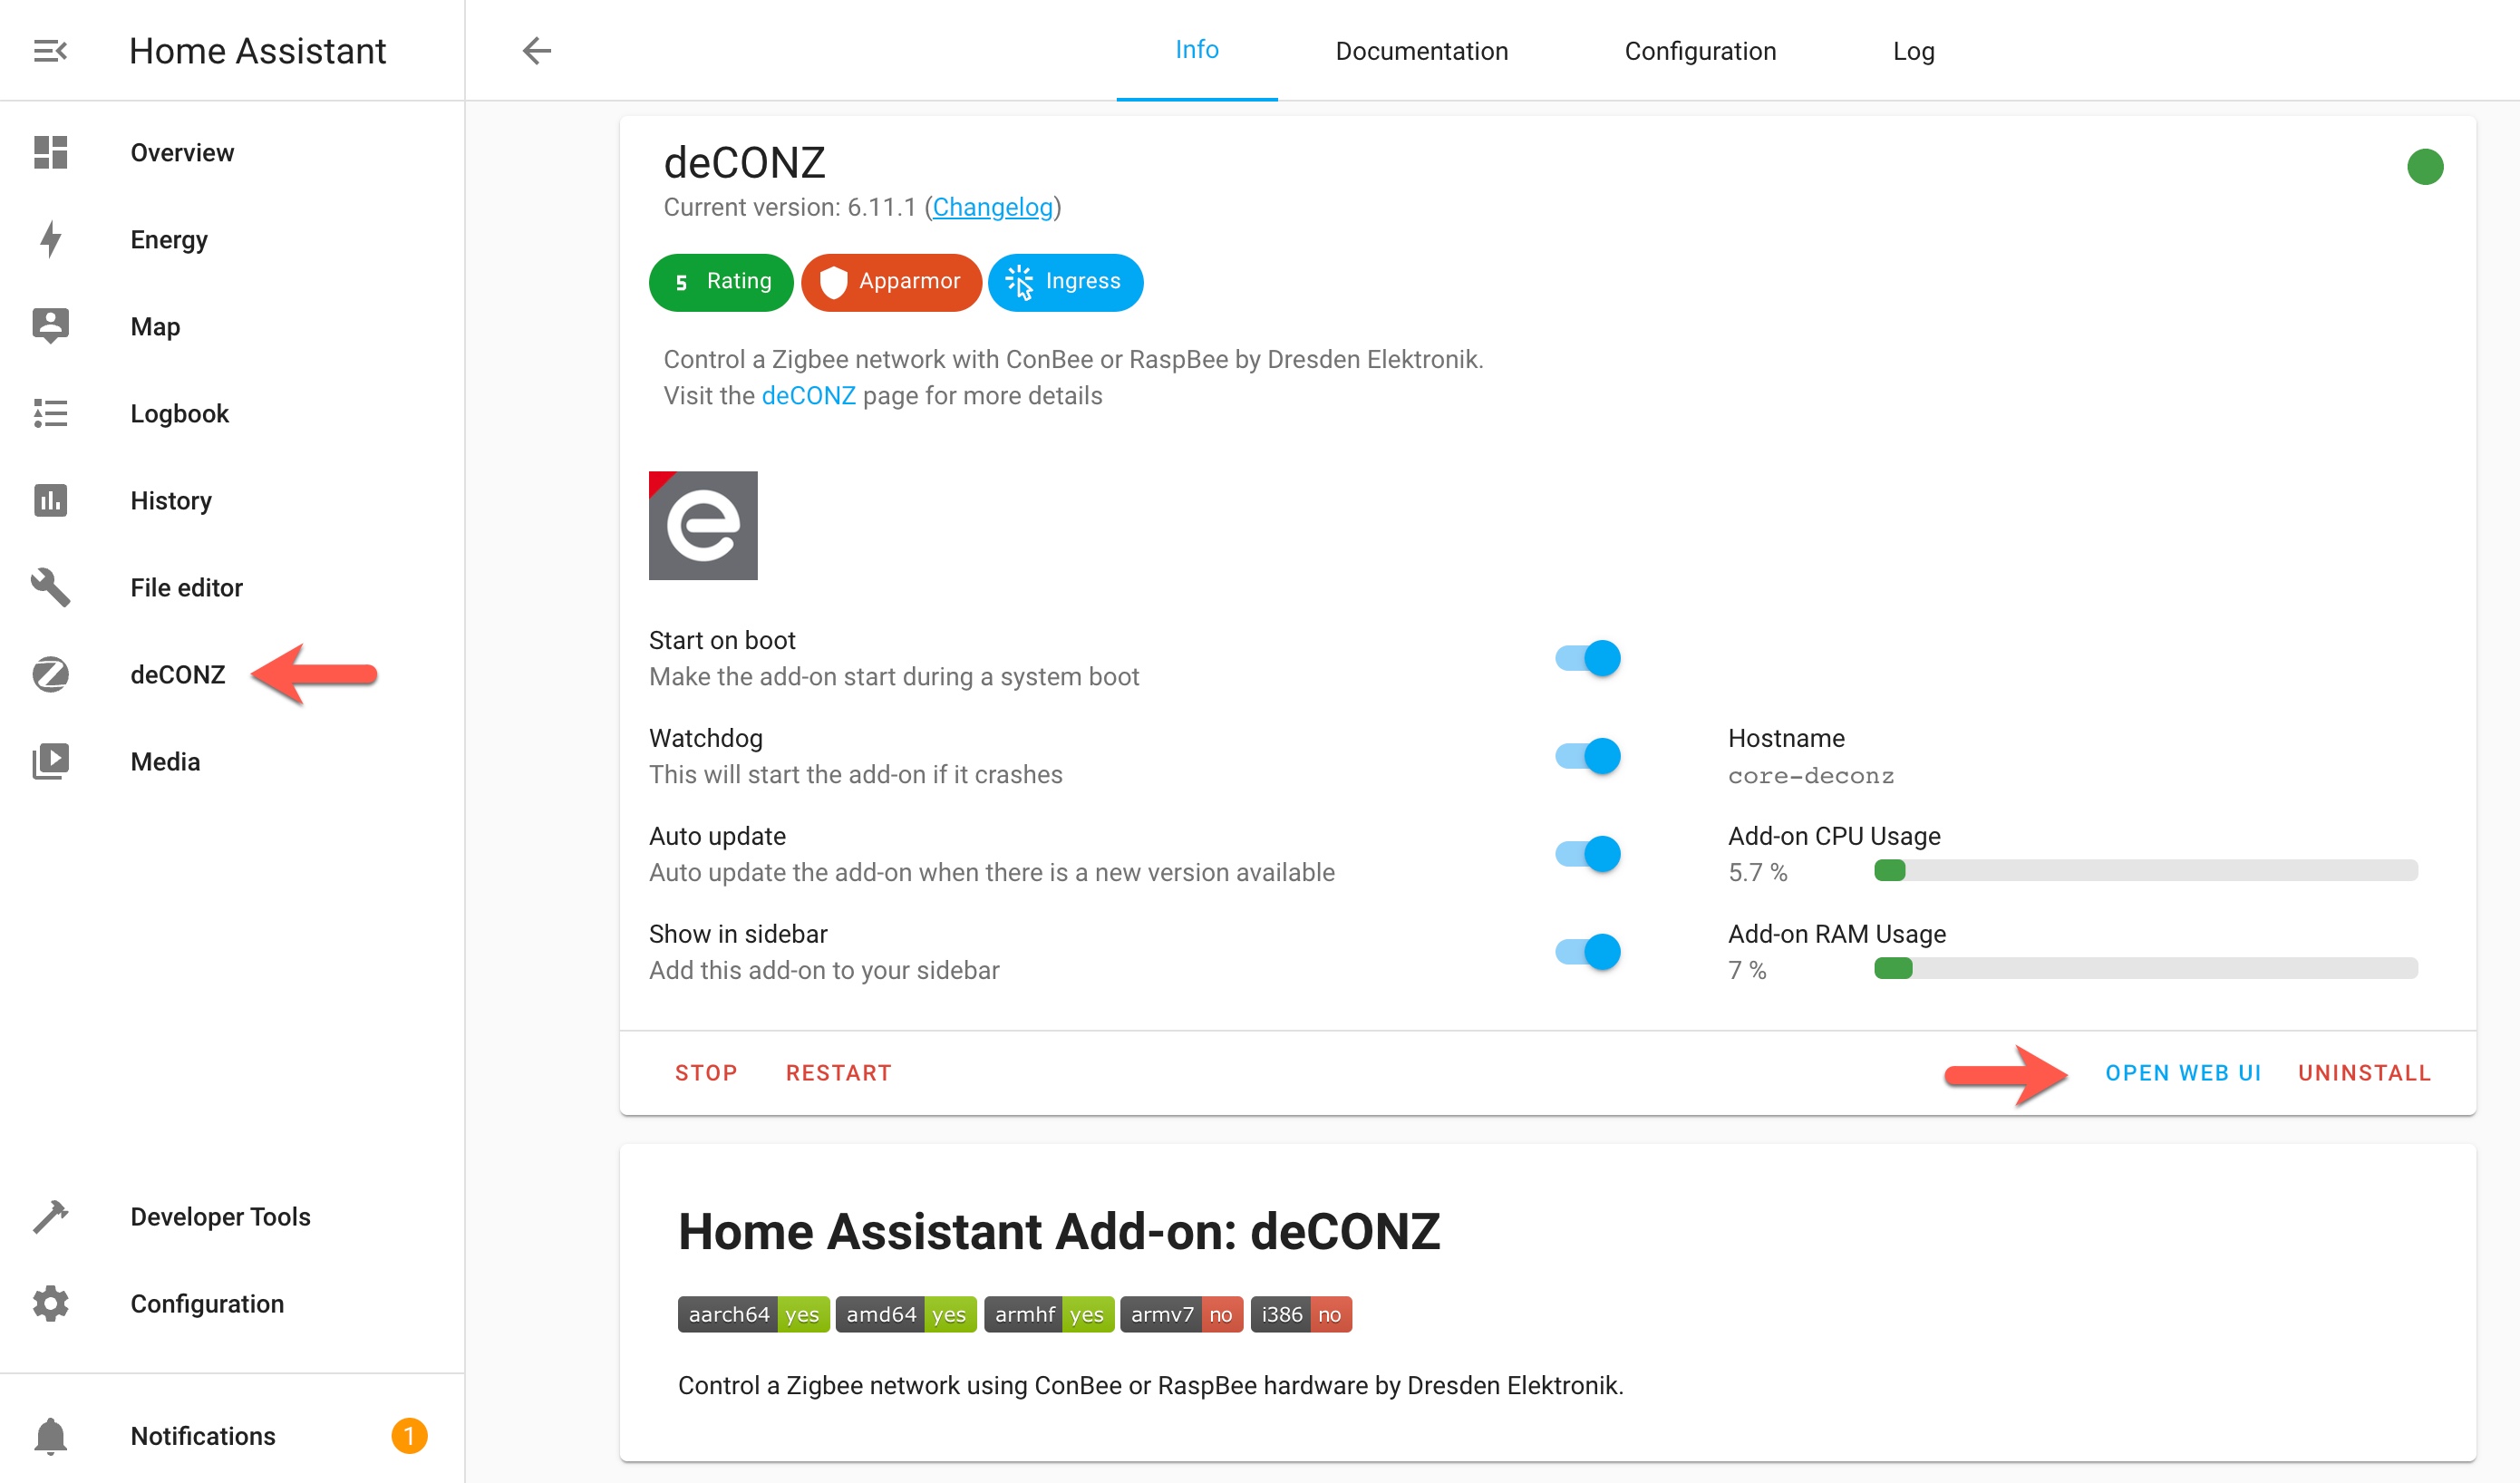Disable the Start on boot toggle
2520x1483 pixels.
(x=1588, y=658)
